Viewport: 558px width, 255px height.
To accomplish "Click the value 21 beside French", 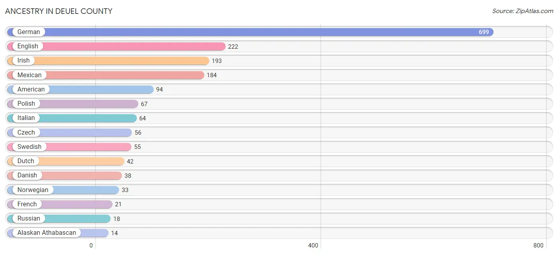I will point(118,204).
